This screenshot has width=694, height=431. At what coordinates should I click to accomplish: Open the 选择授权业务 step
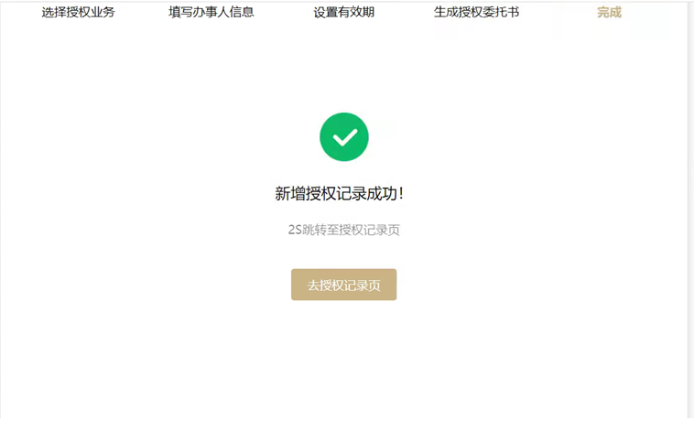pos(79,12)
